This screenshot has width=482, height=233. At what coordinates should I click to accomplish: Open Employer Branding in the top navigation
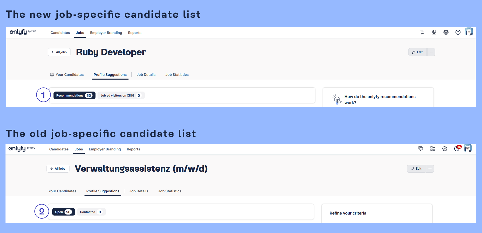106,33
